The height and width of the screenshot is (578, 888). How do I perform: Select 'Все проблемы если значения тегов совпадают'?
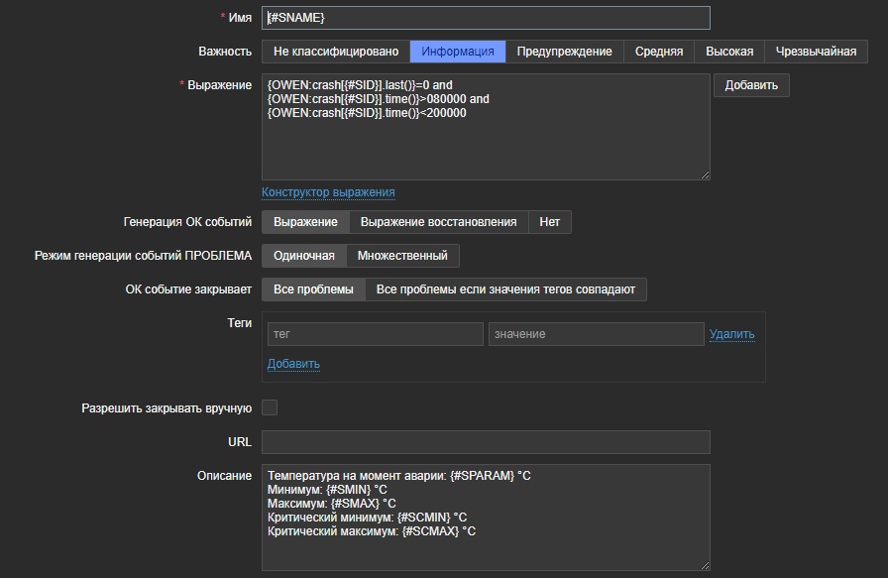505,289
